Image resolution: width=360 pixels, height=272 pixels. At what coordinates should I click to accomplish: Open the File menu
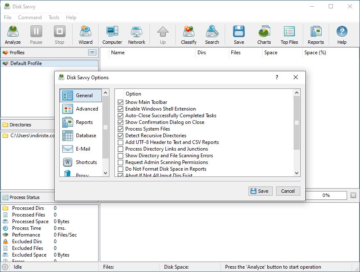coord(8,18)
